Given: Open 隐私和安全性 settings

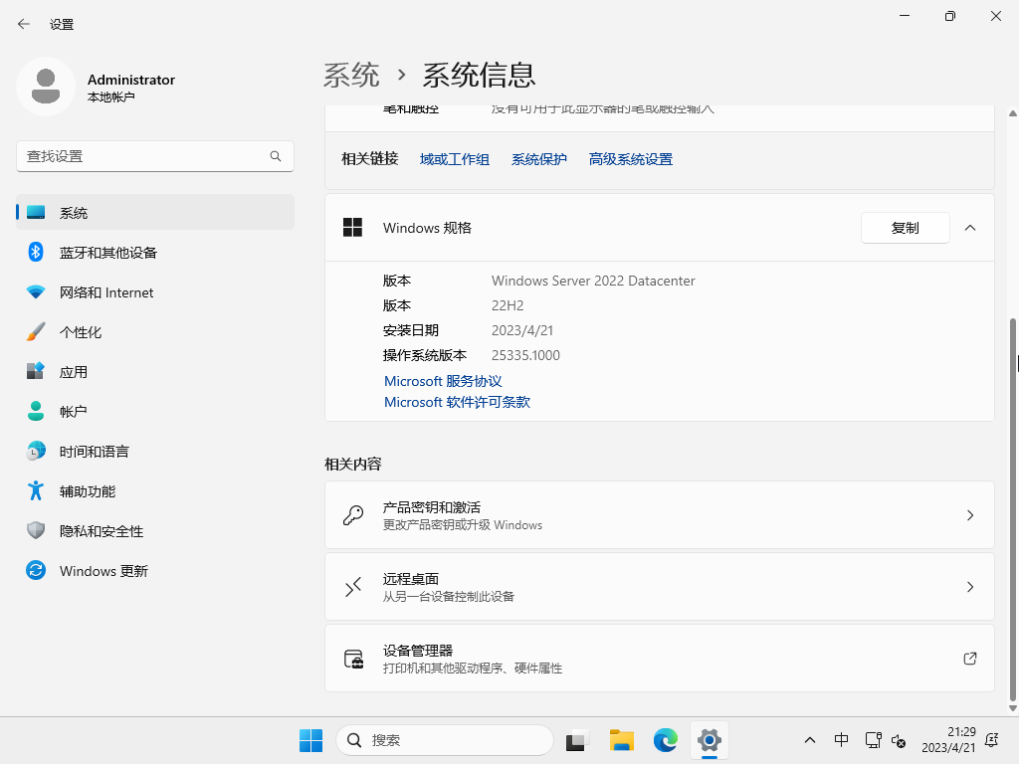Looking at the screenshot, I should tap(155, 531).
